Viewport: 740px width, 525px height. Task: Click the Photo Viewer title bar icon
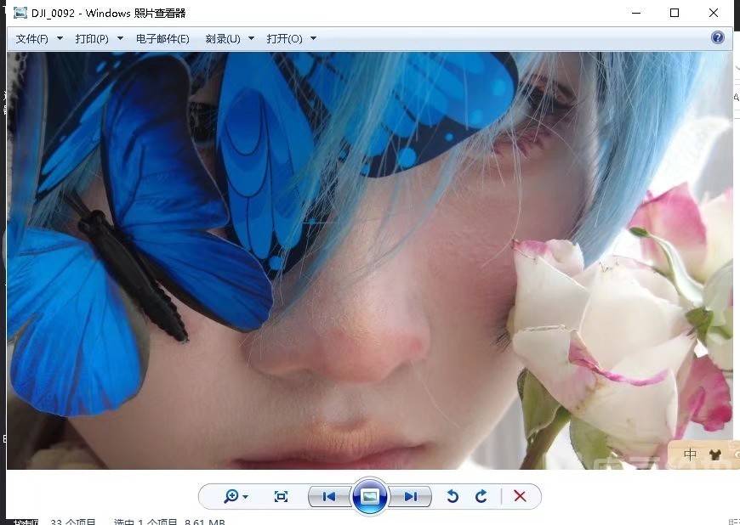tap(20, 13)
